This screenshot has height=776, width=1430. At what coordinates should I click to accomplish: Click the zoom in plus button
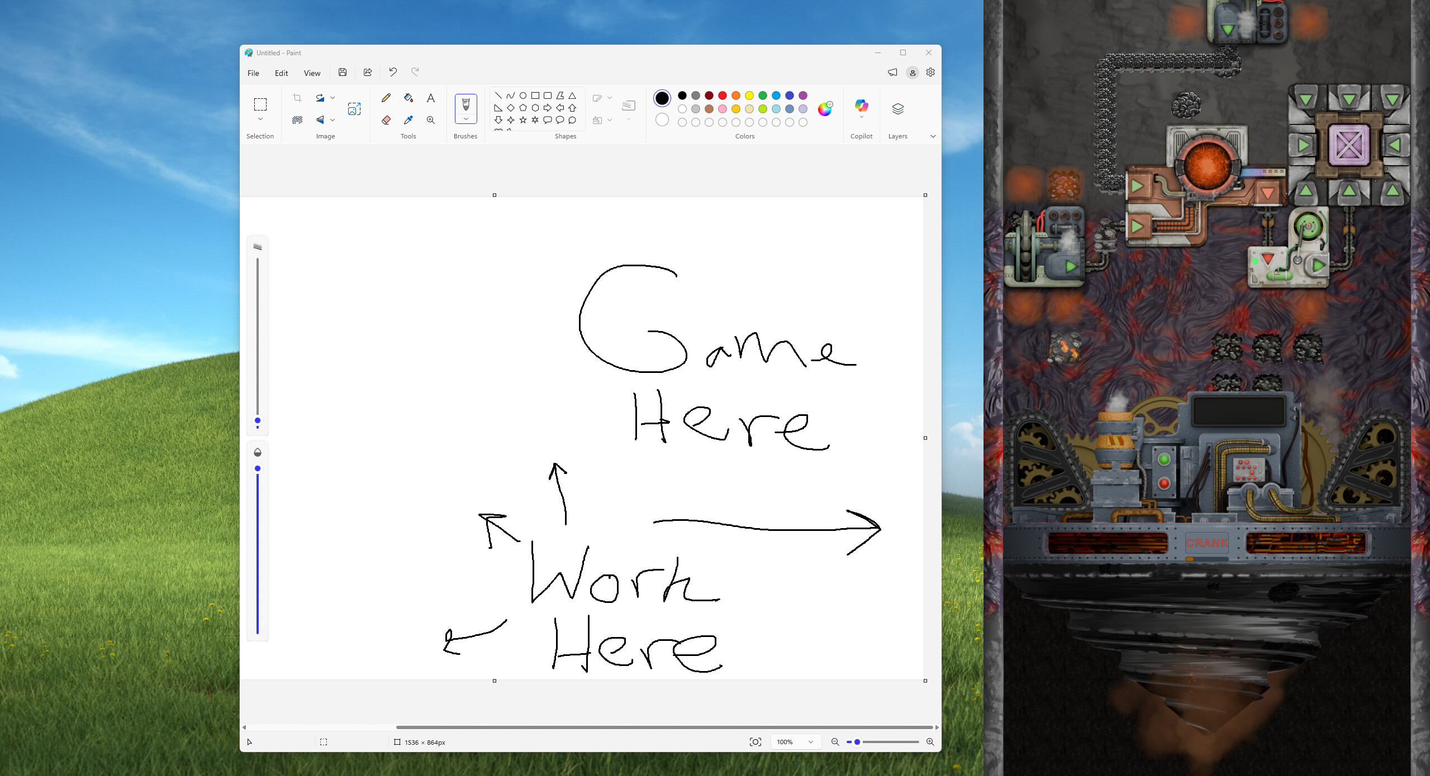pyautogui.click(x=930, y=742)
